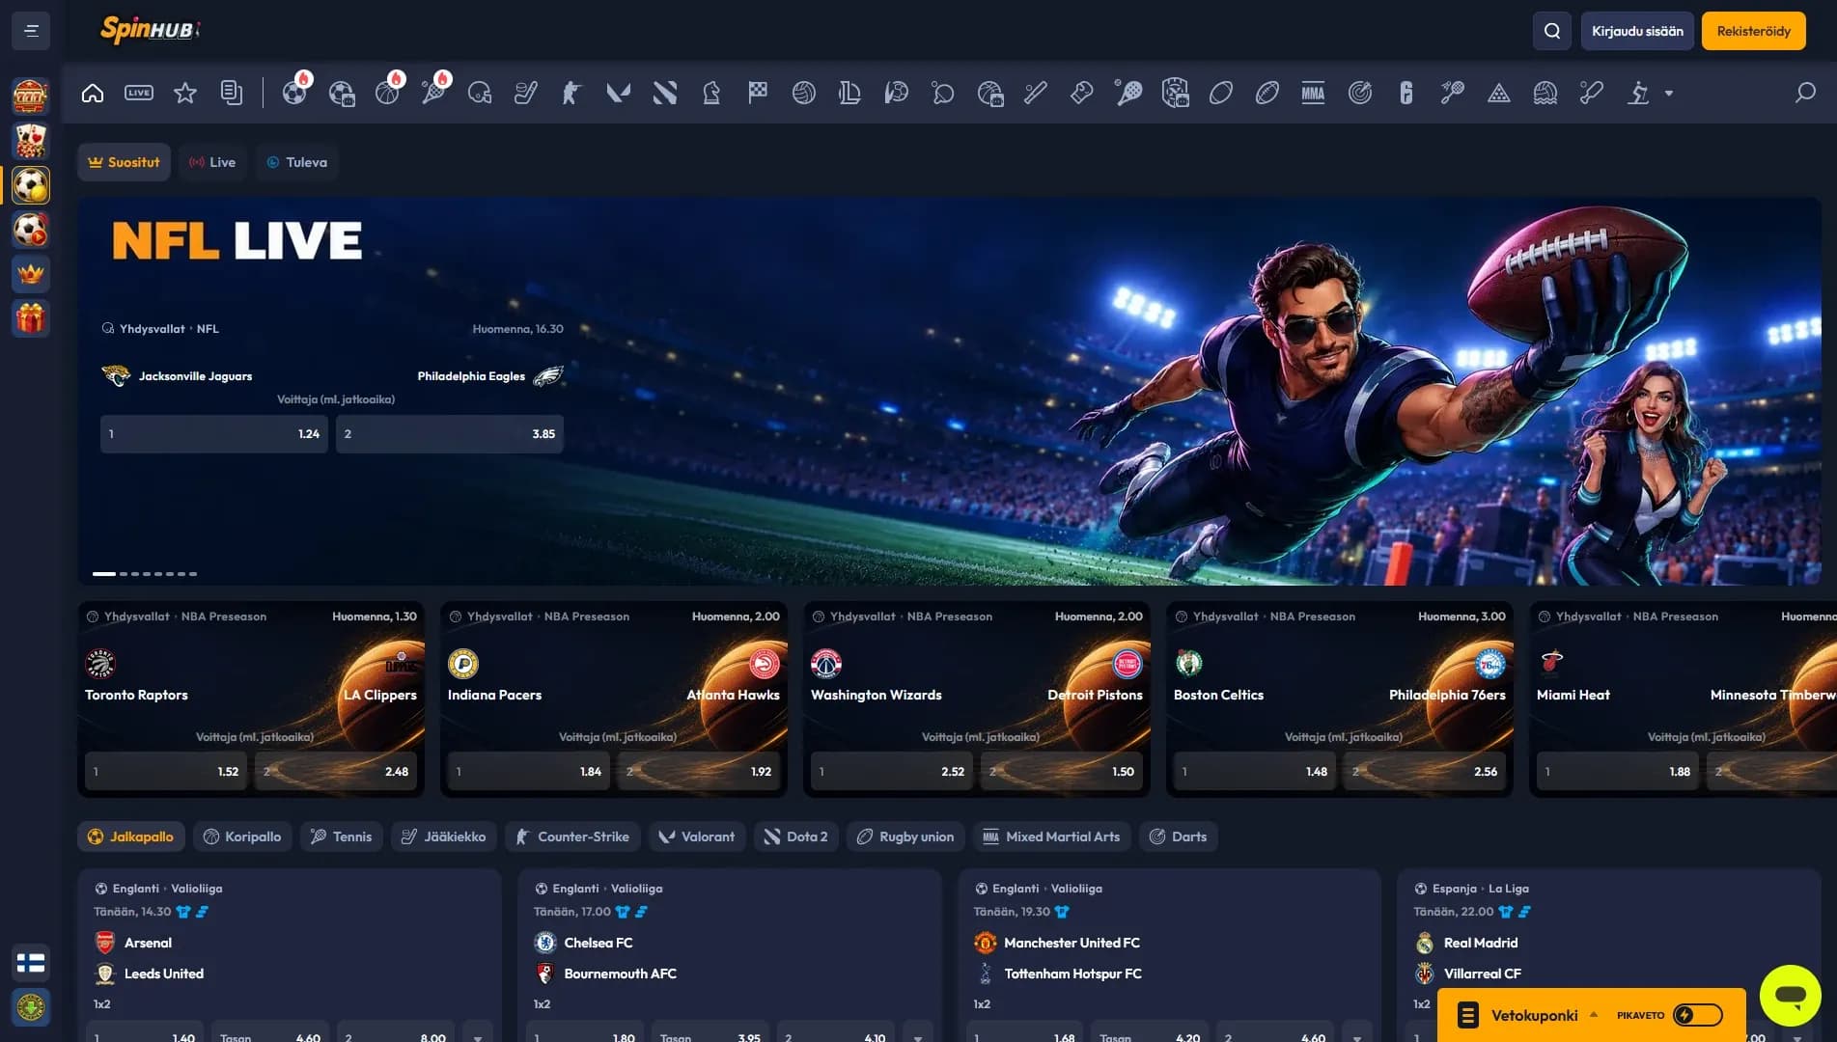Select the baseball bat icon
The image size is (1837, 1042).
[1036, 94]
